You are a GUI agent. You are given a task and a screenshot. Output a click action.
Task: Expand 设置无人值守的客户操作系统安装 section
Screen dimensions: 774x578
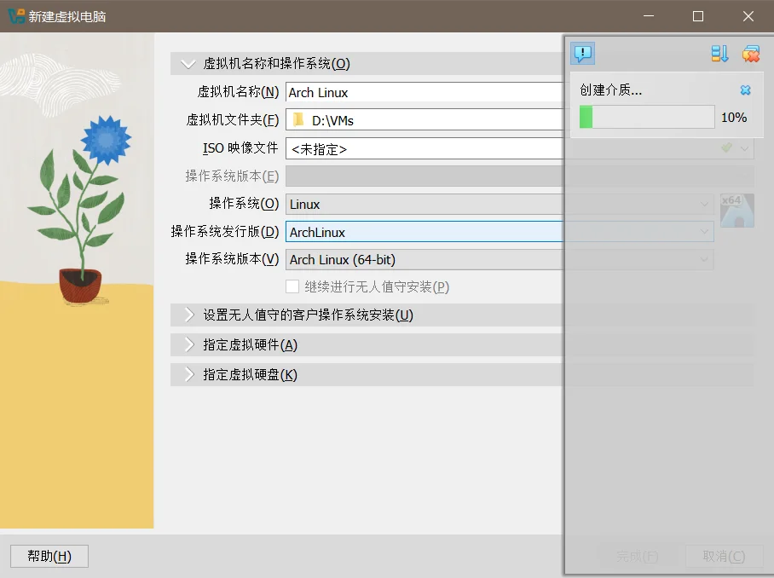(189, 315)
